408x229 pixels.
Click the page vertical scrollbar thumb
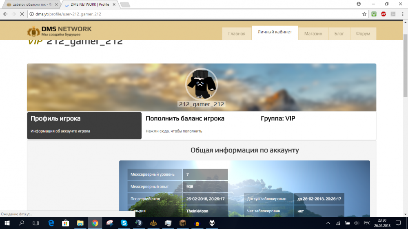coord(406,65)
